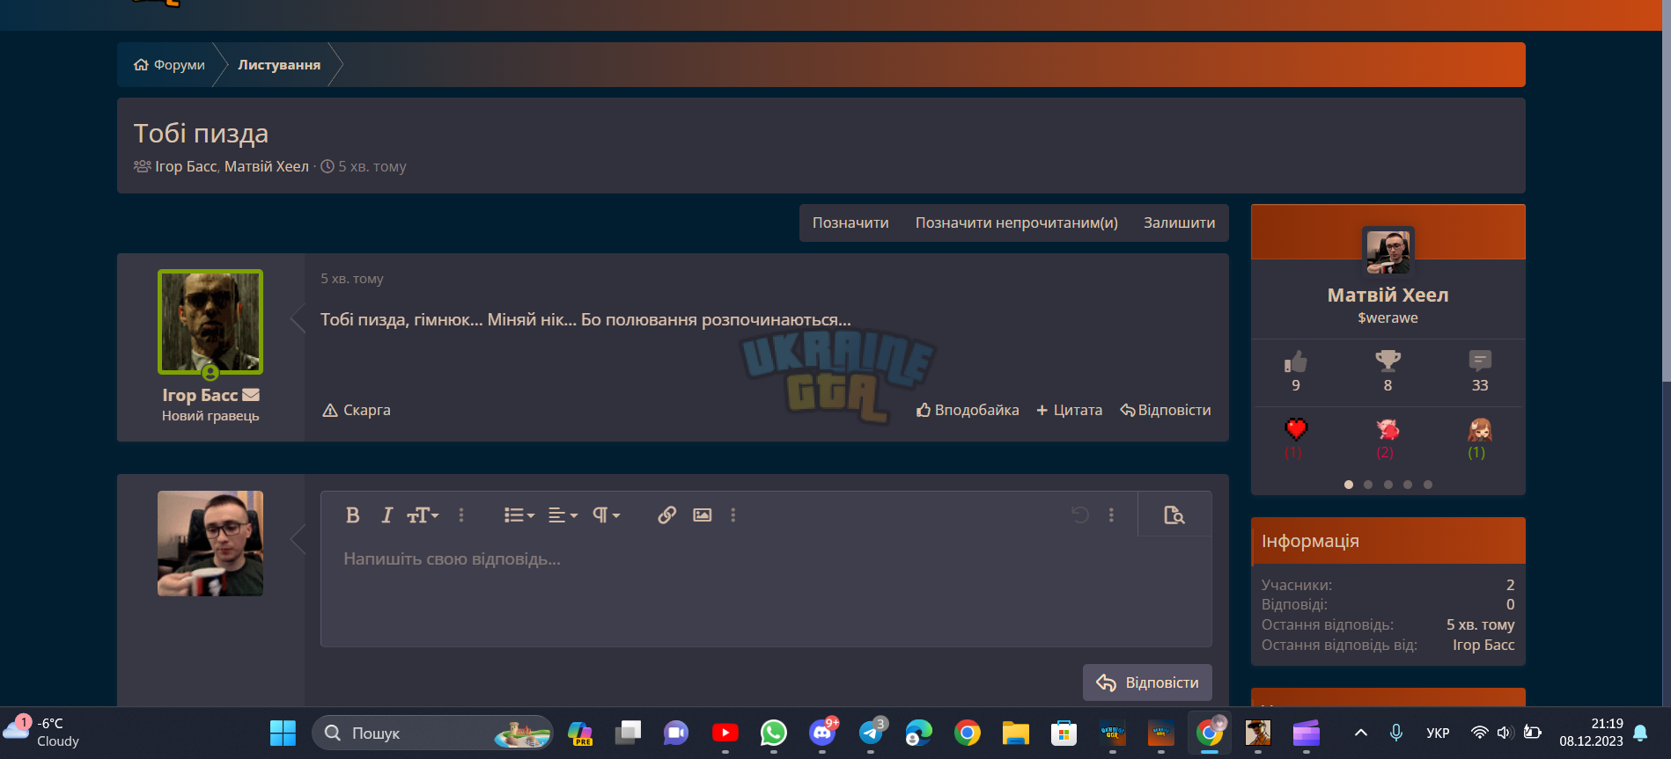Select the third carousel dot in the profile card
The width and height of the screenshot is (1671, 759).
[1388, 485]
